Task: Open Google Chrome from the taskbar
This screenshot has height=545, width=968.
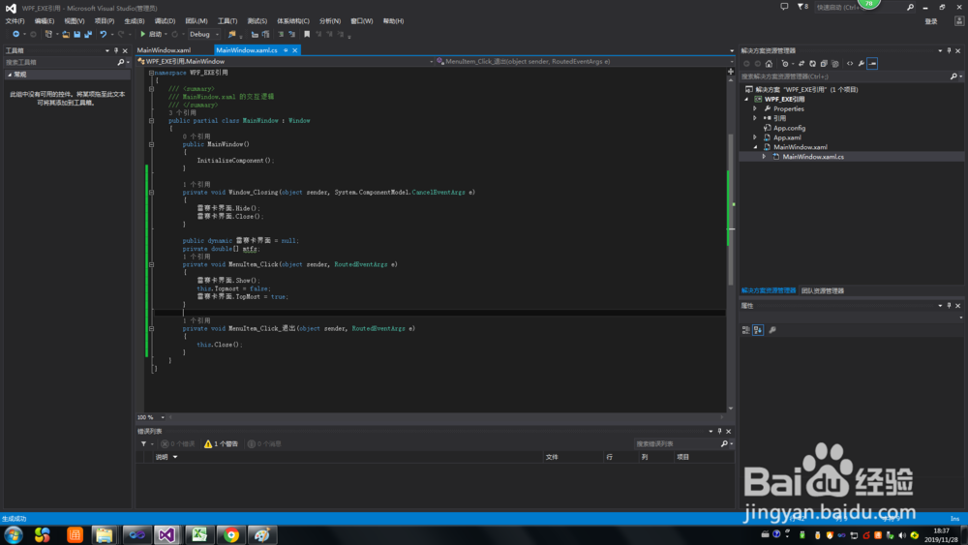Action: click(231, 534)
